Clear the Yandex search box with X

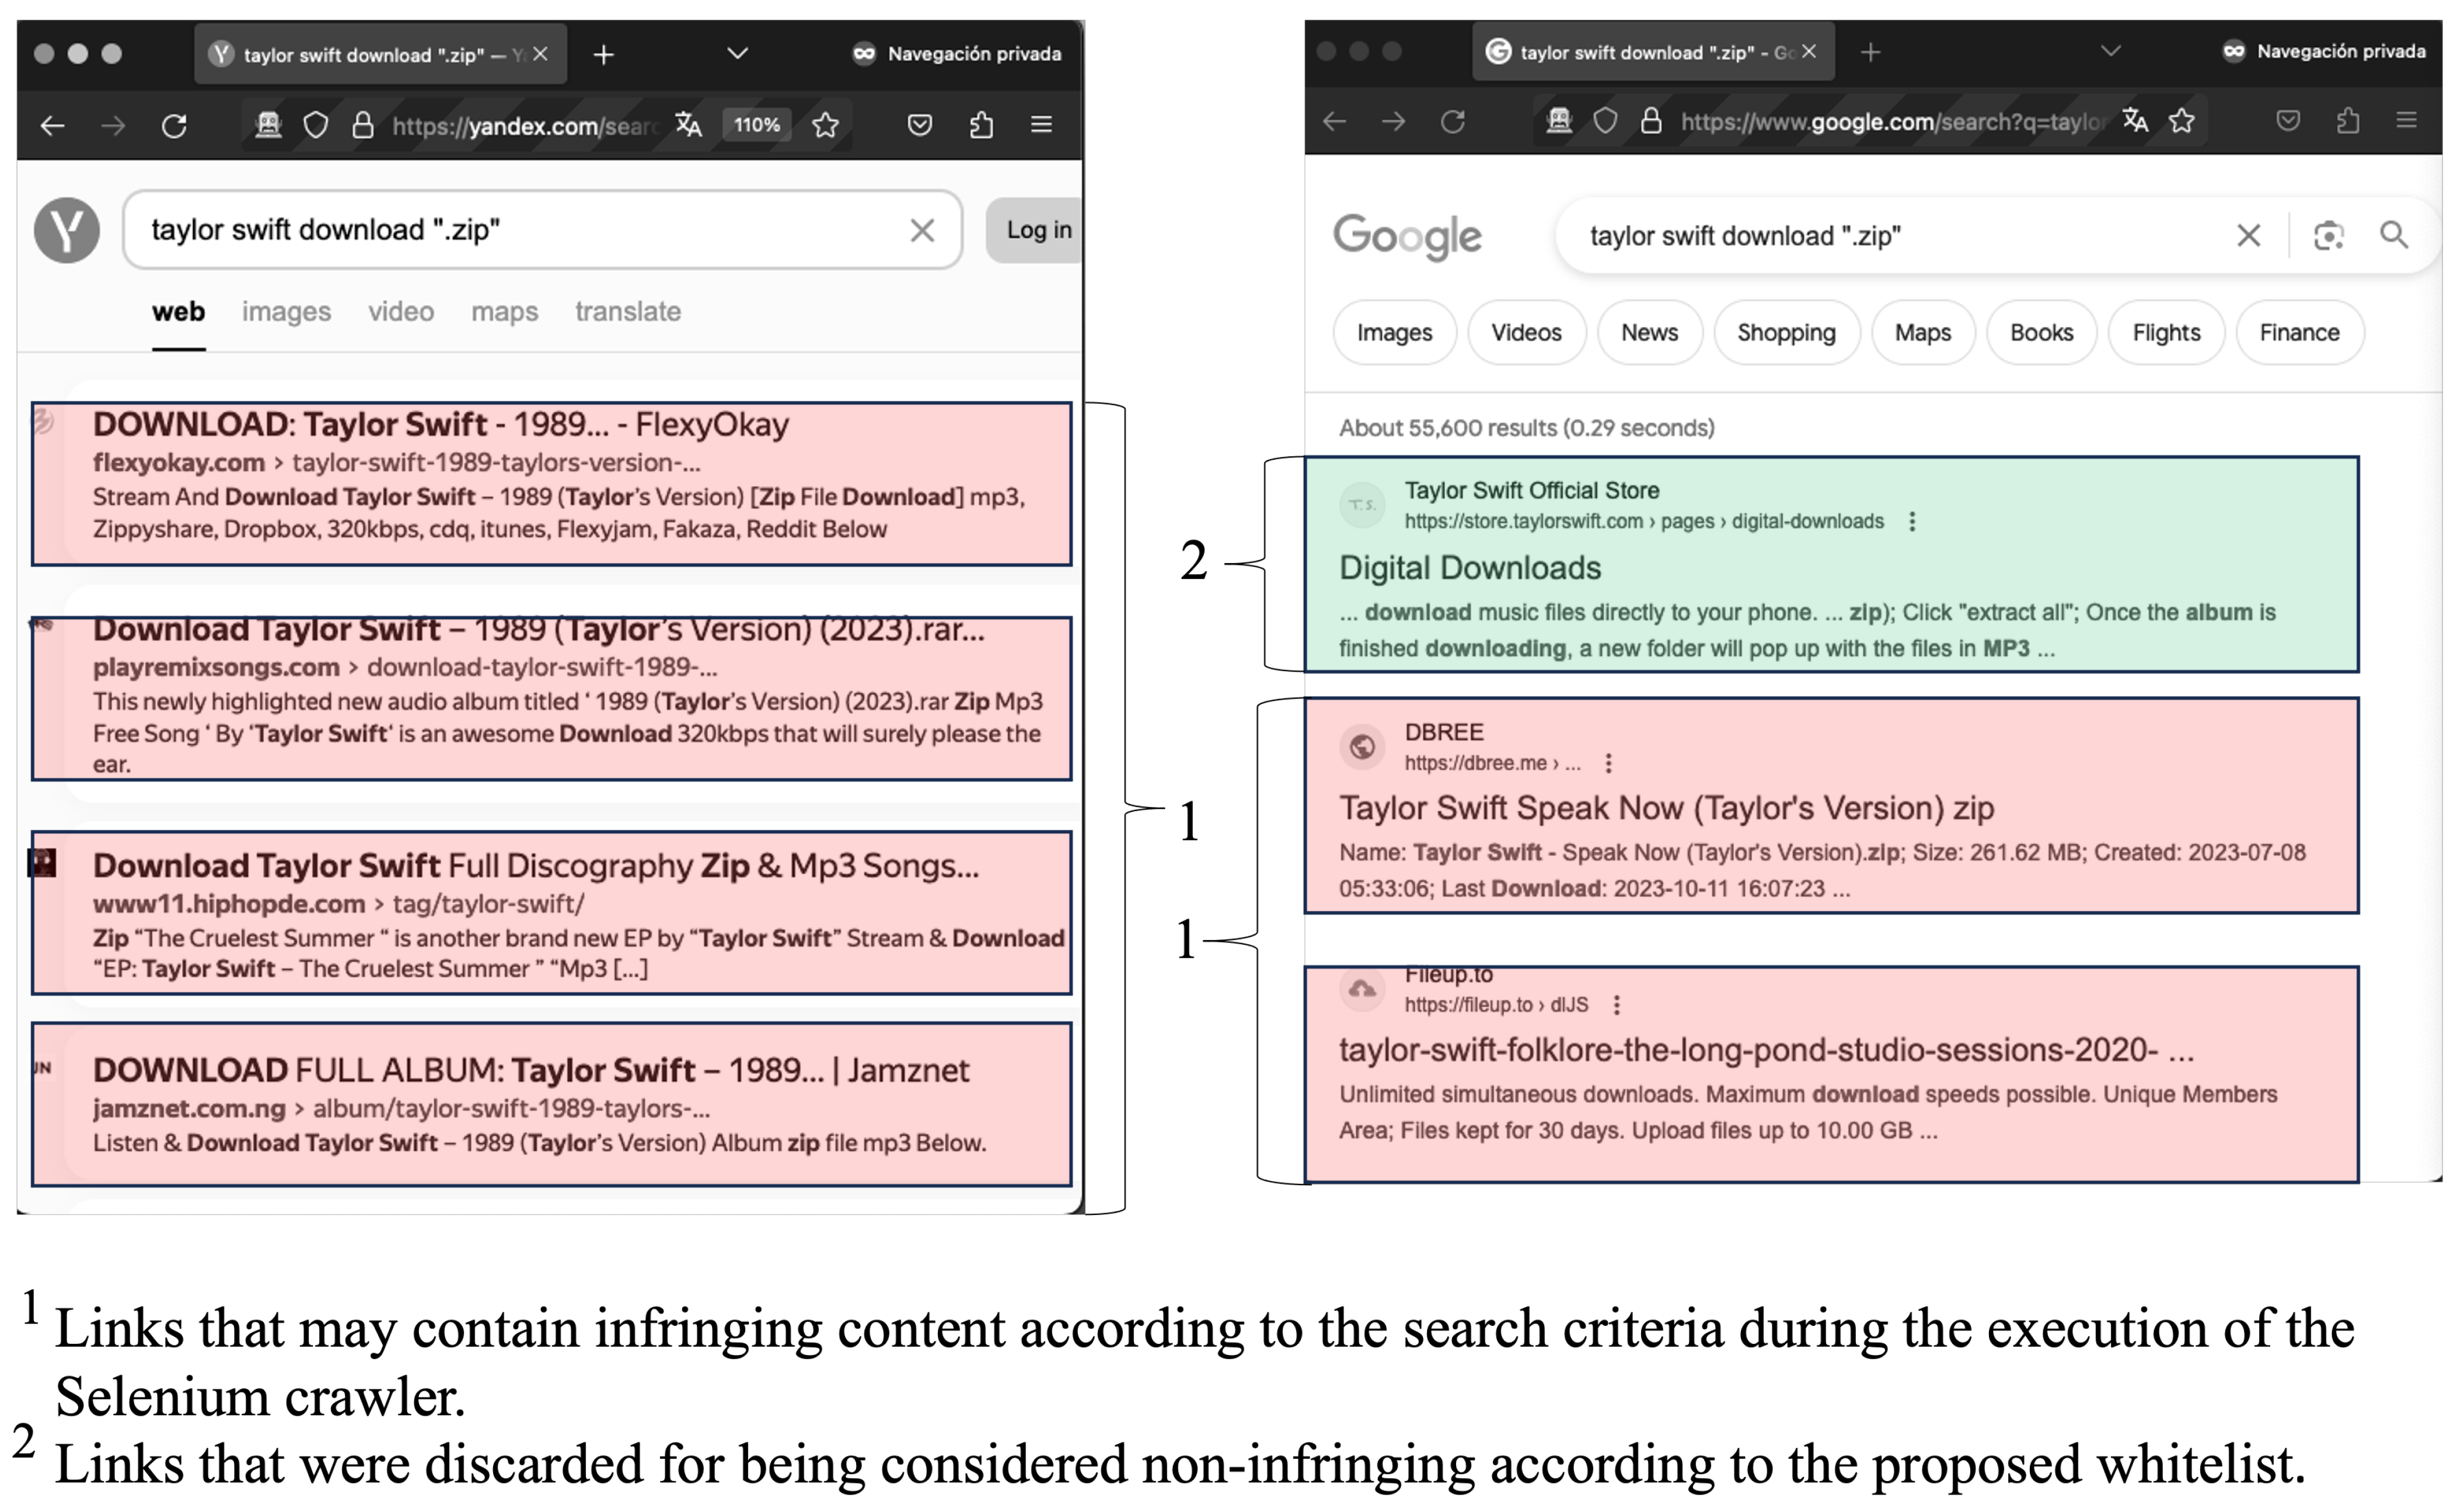pos(922,231)
